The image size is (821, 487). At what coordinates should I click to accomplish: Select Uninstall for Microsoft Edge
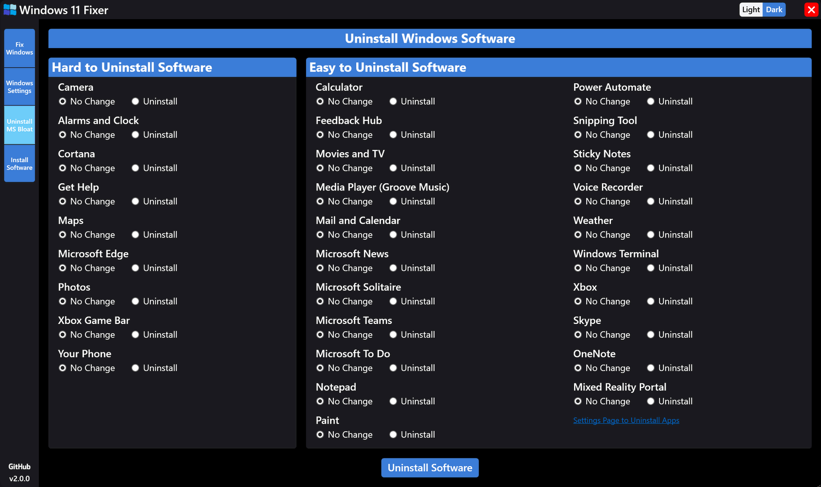click(154, 268)
